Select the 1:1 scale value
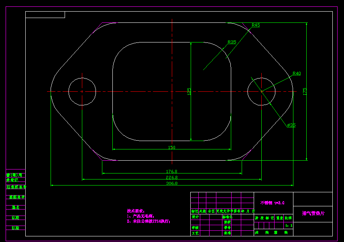Screen dimensions: 344x242 click(x=289, y=225)
